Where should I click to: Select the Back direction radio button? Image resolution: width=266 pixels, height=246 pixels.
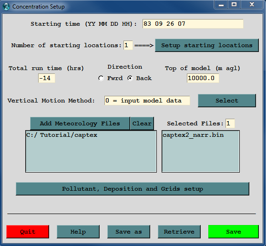[x=130, y=78]
